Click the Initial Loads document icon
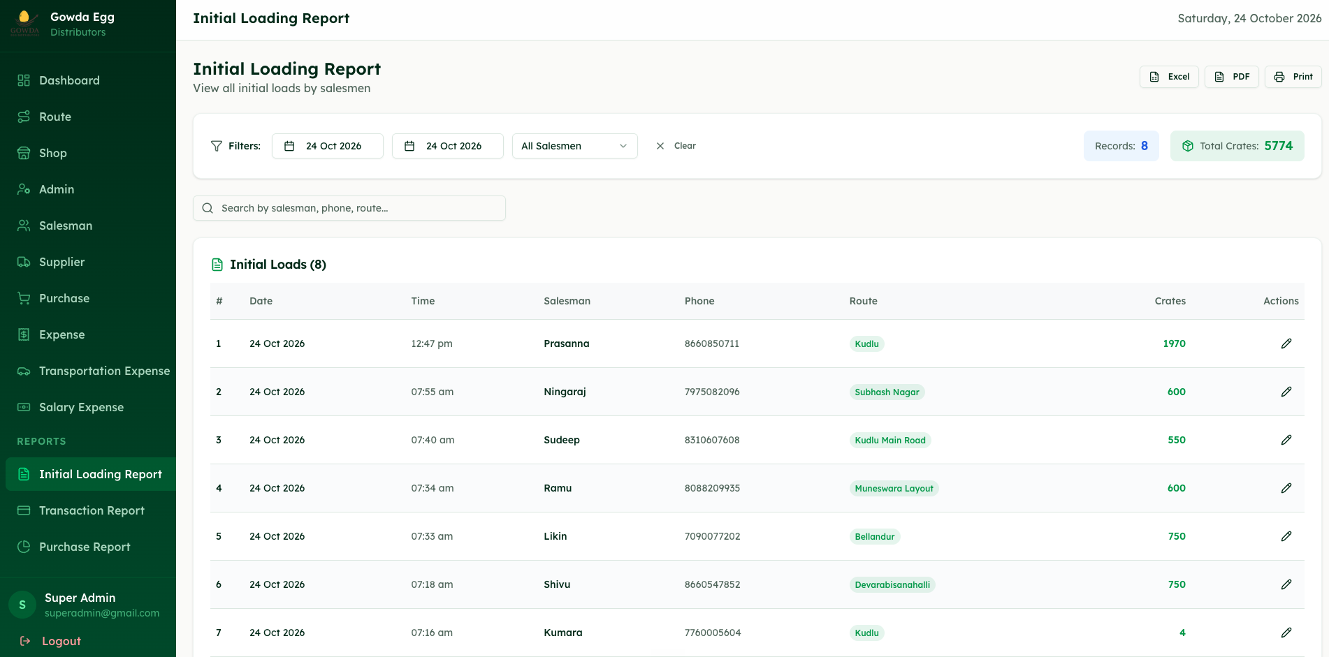1329x657 pixels. coord(217,265)
